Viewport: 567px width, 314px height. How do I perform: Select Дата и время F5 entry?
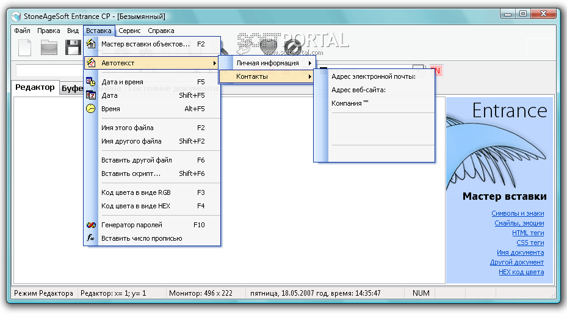click(x=152, y=82)
